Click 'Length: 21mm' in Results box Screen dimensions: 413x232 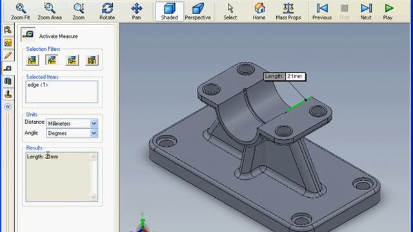[x=43, y=157]
